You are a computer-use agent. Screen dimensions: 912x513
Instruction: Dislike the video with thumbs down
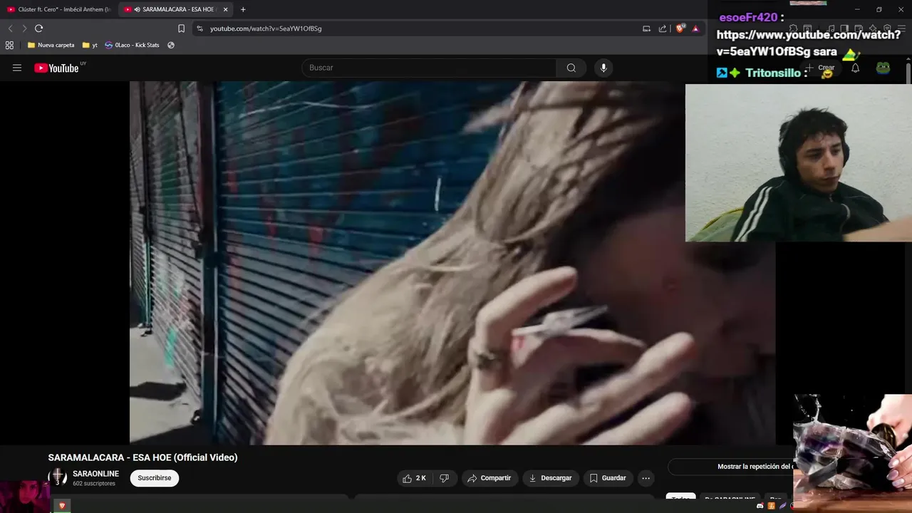coord(444,478)
